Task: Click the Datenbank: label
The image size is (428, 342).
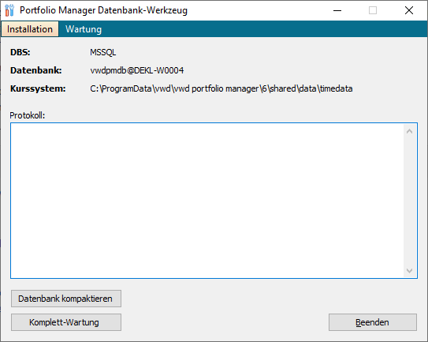Action: pyautogui.click(x=36, y=70)
